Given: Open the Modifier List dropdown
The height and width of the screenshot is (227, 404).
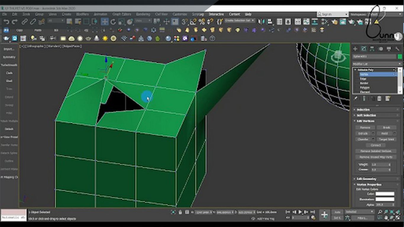Looking at the screenshot, I should click(x=376, y=64).
